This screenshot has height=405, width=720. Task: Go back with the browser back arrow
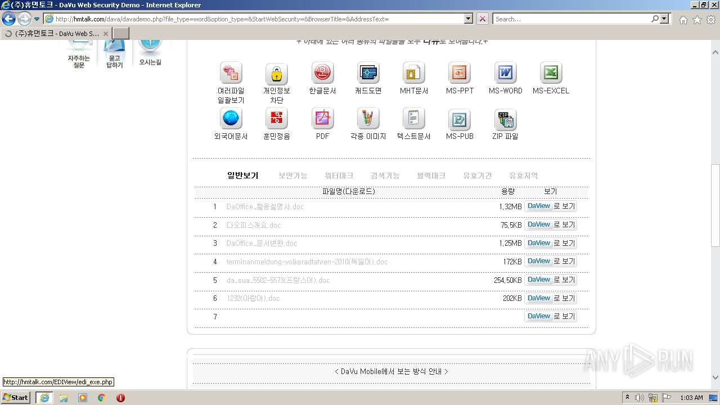(8, 19)
